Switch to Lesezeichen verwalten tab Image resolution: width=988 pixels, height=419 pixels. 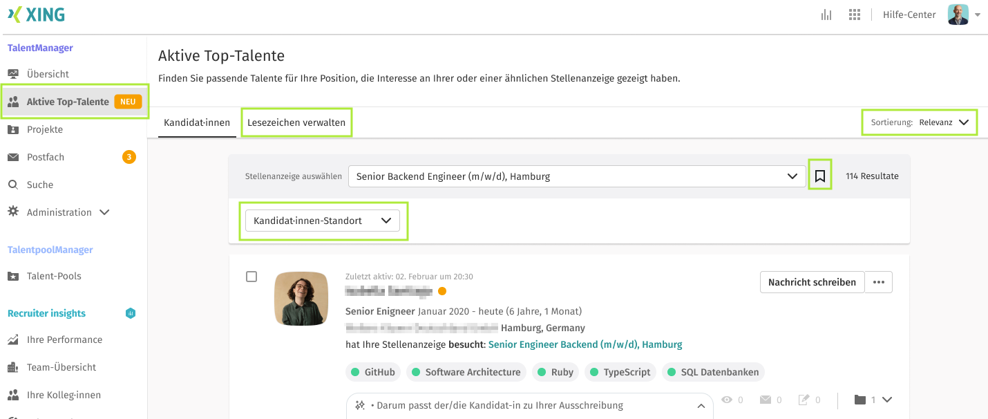point(296,122)
